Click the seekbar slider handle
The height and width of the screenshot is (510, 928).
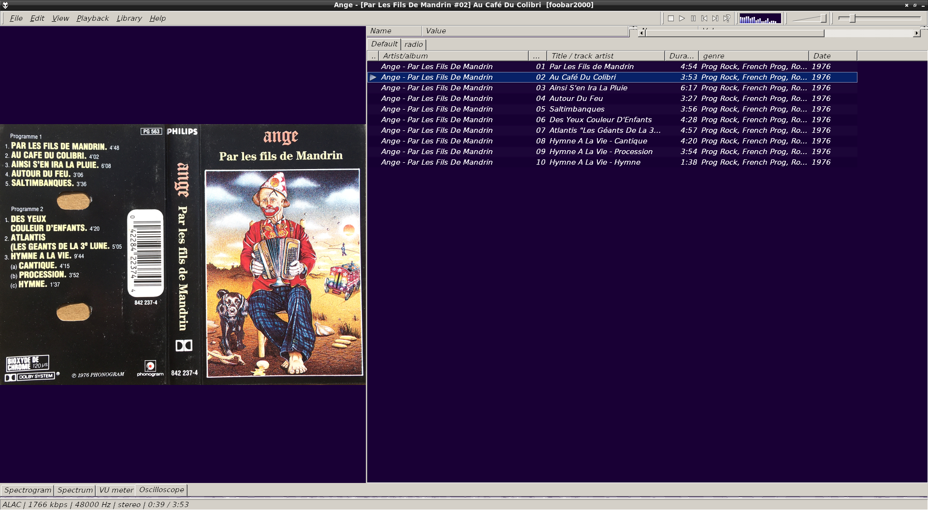(x=853, y=18)
